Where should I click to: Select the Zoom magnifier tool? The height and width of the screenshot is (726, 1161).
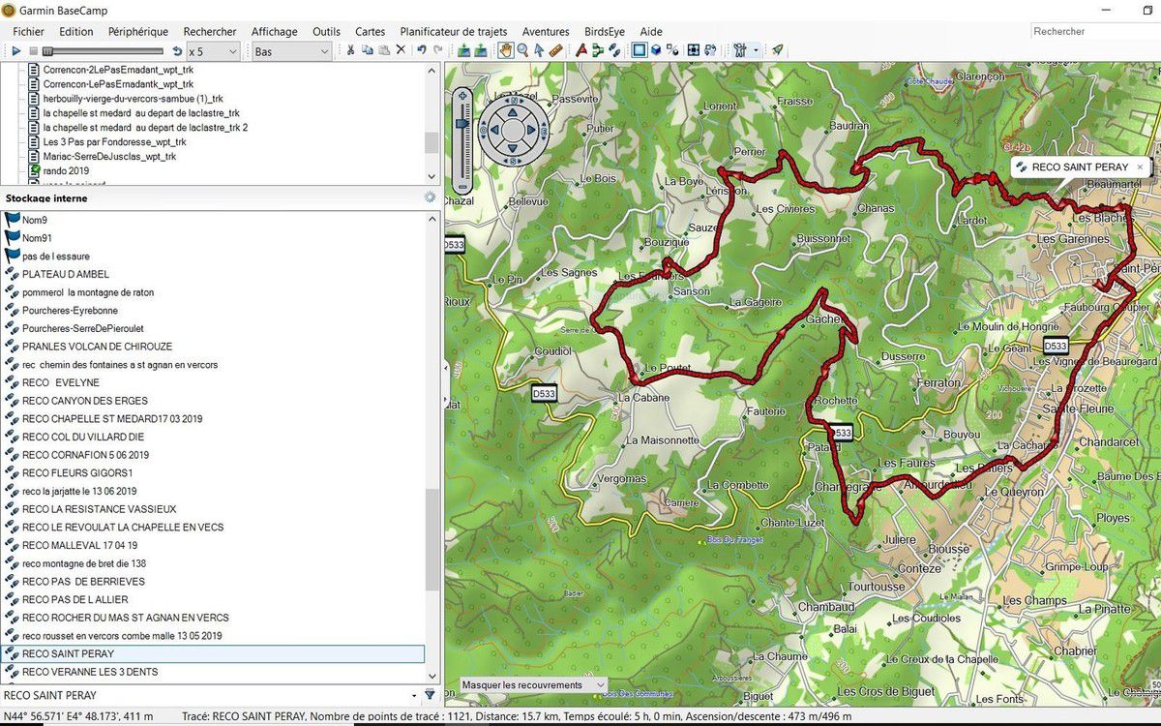pos(522,50)
